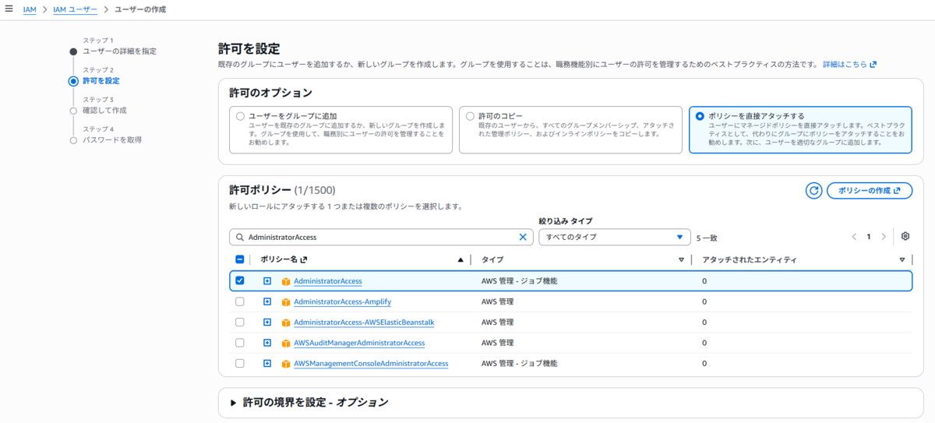Expand AdministratorAccess-Amplify plus icon
This screenshot has height=423, width=935.
267,301
